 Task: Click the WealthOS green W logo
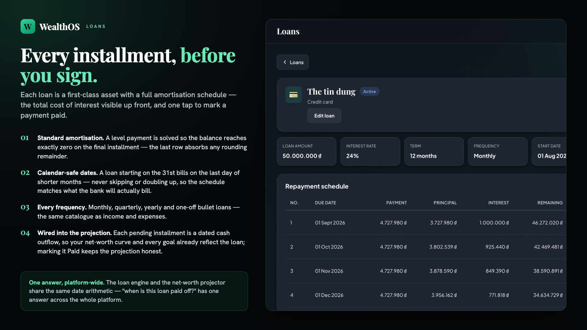tap(28, 26)
